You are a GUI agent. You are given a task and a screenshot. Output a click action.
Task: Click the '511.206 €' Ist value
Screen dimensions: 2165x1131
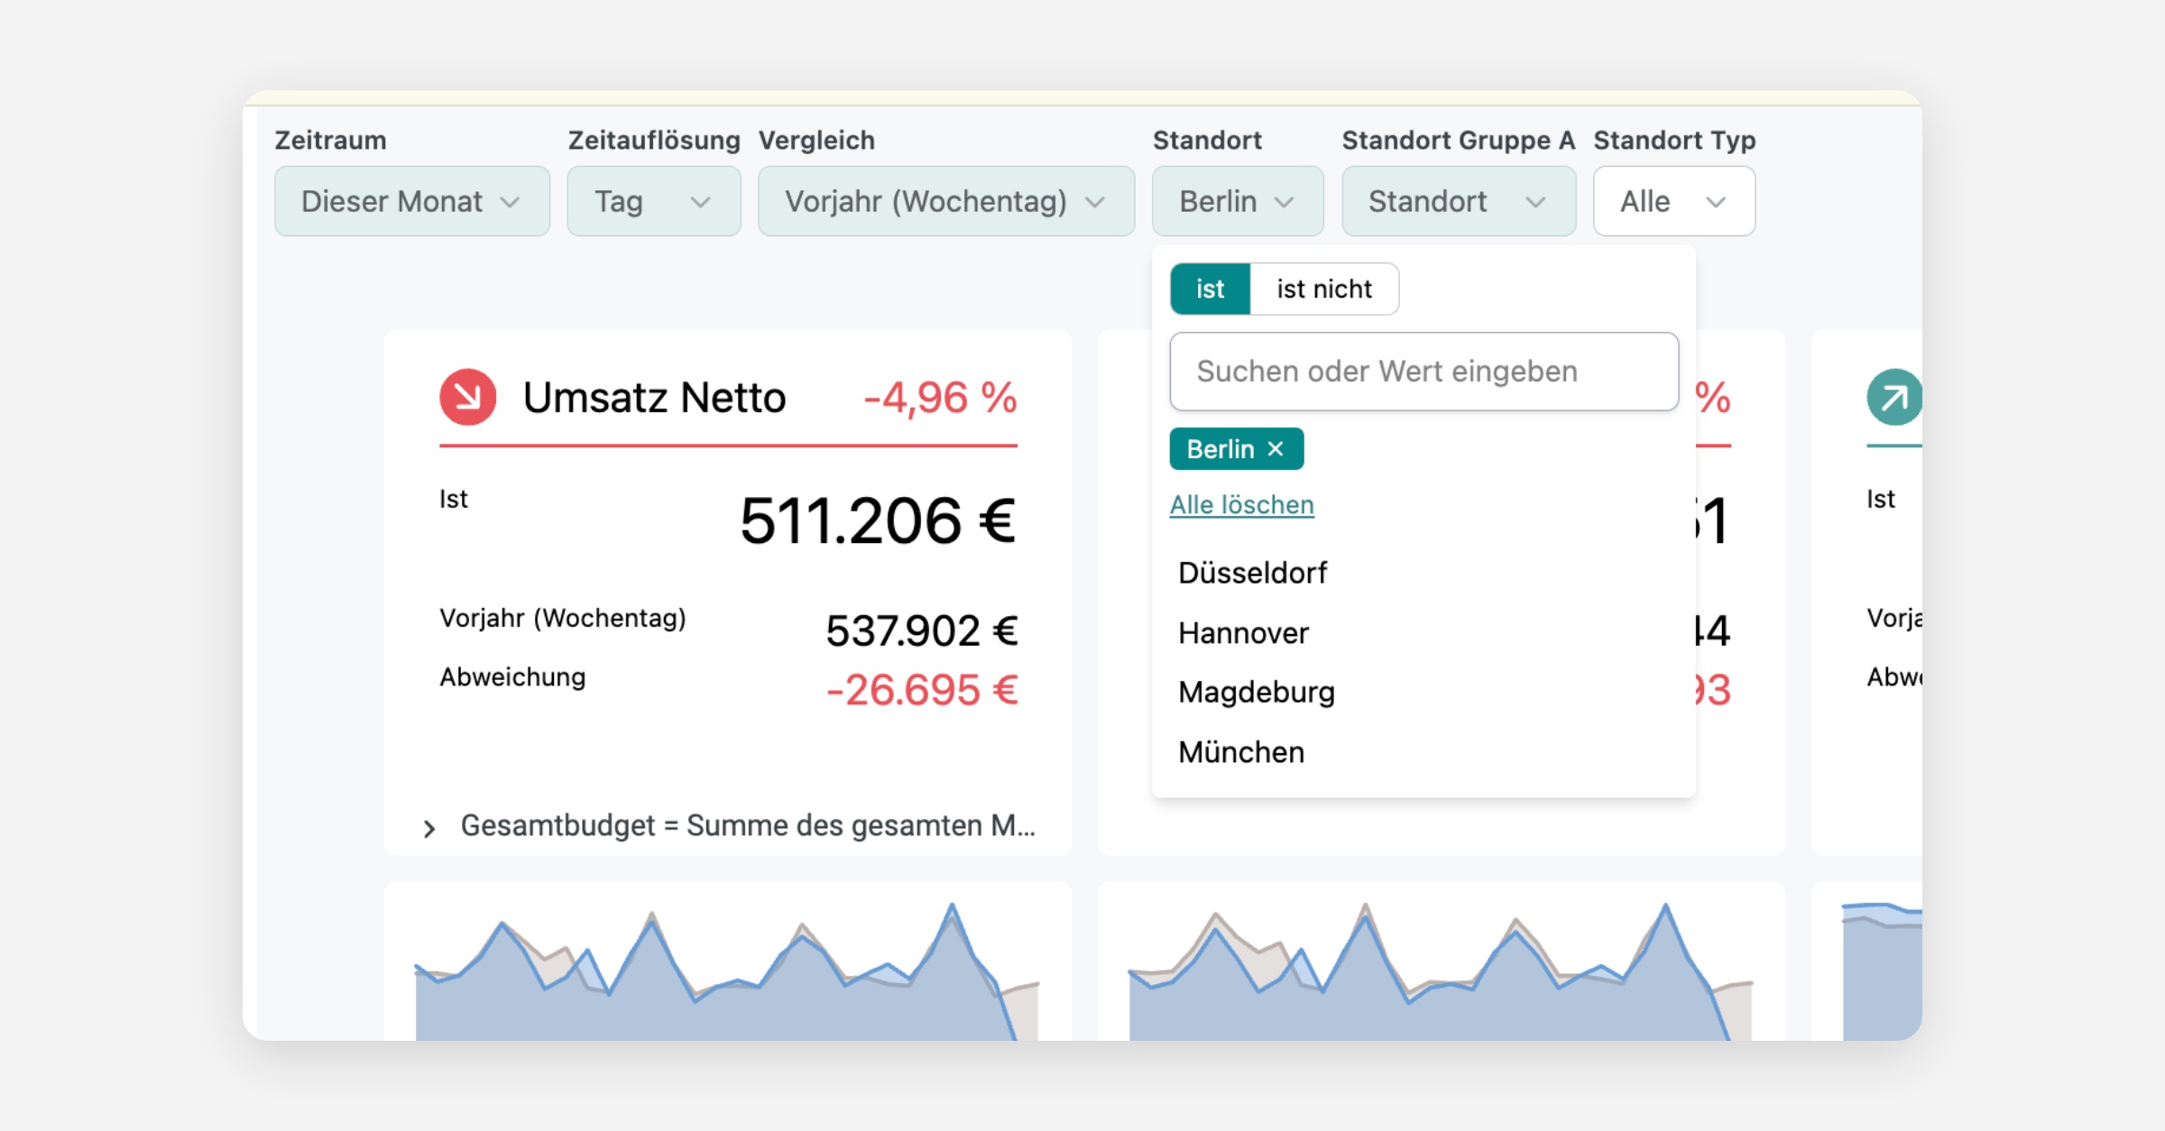tap(878, 520)
